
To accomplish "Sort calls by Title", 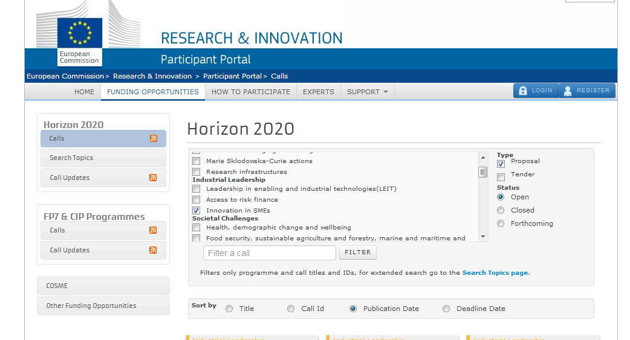I will click(229, 309).
